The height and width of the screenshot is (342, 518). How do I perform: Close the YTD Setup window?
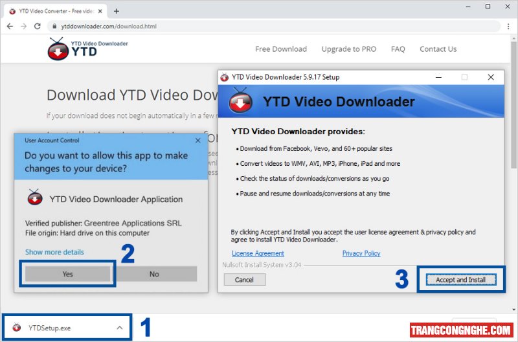[x=491, y=77]
